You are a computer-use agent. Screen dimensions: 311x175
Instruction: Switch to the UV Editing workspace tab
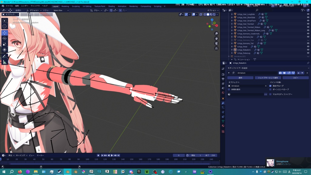[x=87, y=6]
